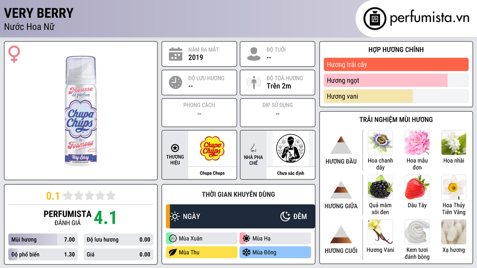Click the Hương vani accord bar

click(x=396, y=96)
